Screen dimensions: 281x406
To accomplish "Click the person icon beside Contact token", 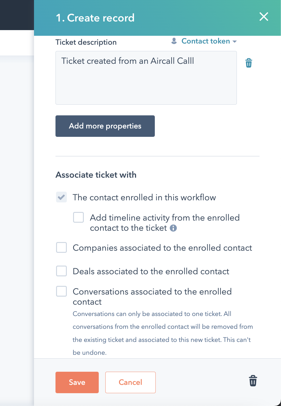I will pyautogui.click(x=174, y=41).
